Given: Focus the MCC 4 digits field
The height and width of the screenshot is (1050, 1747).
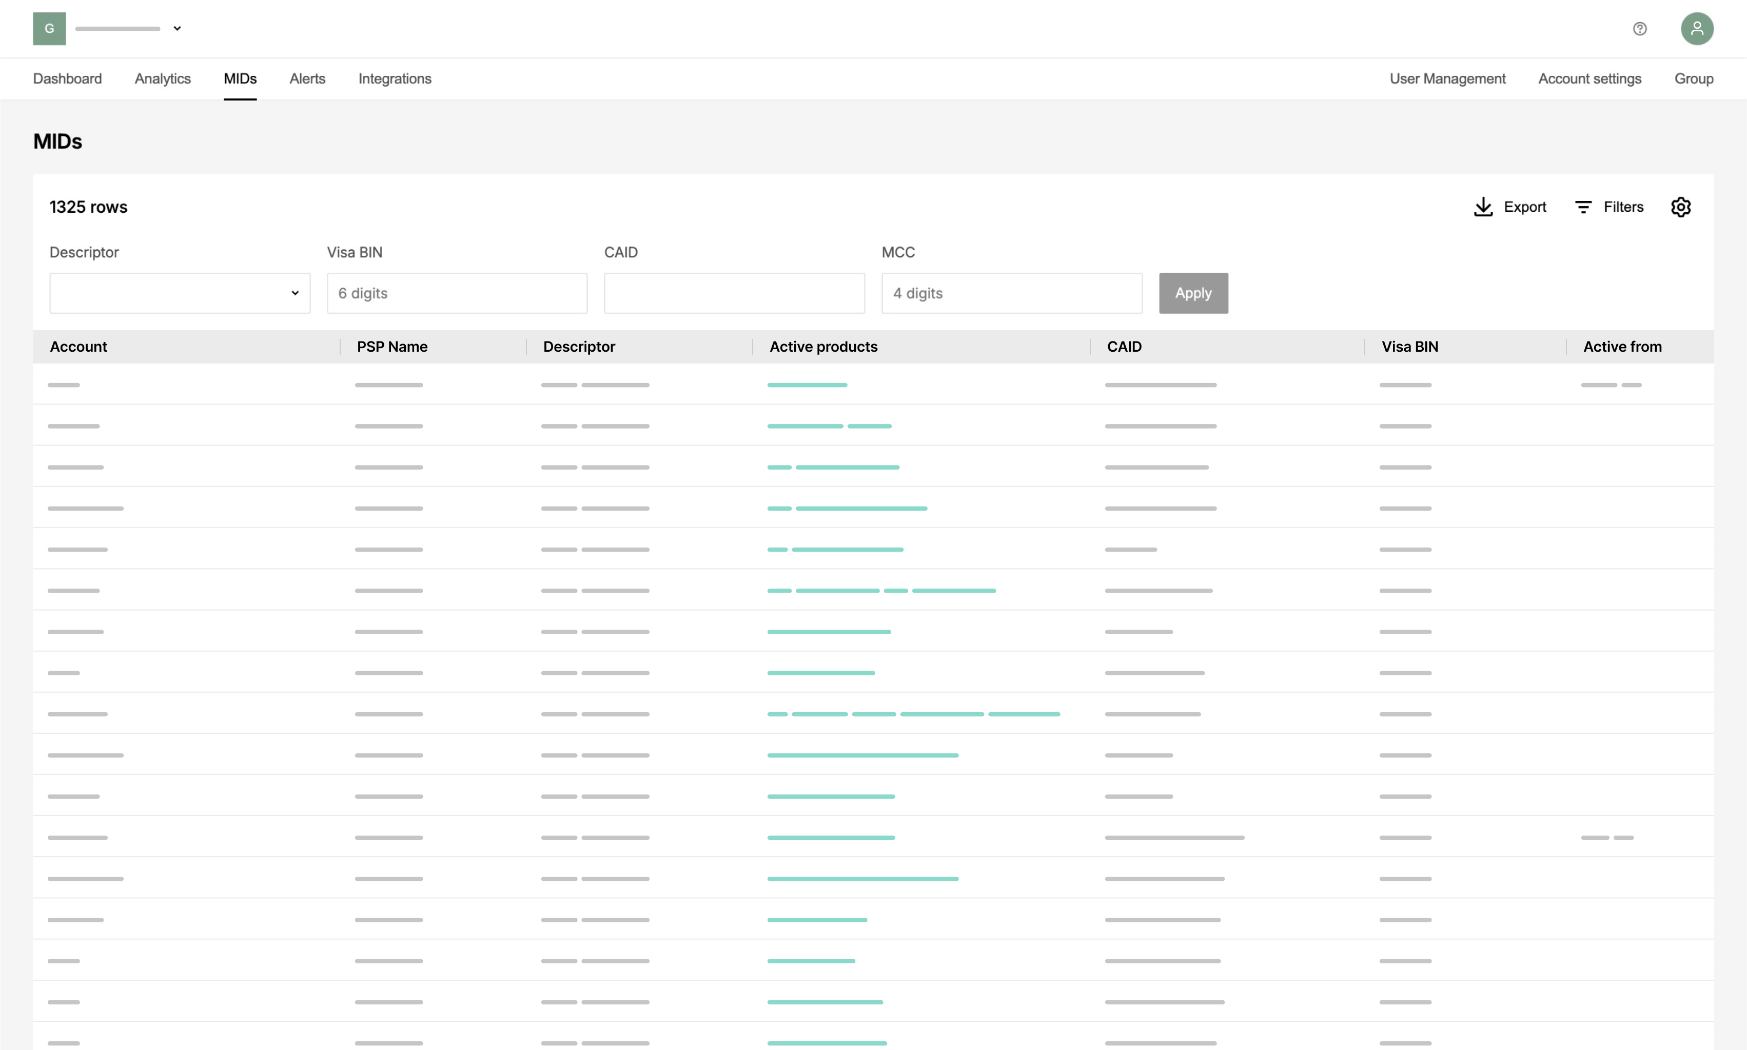Looking at the screenshot, I should click(1012, 293).
